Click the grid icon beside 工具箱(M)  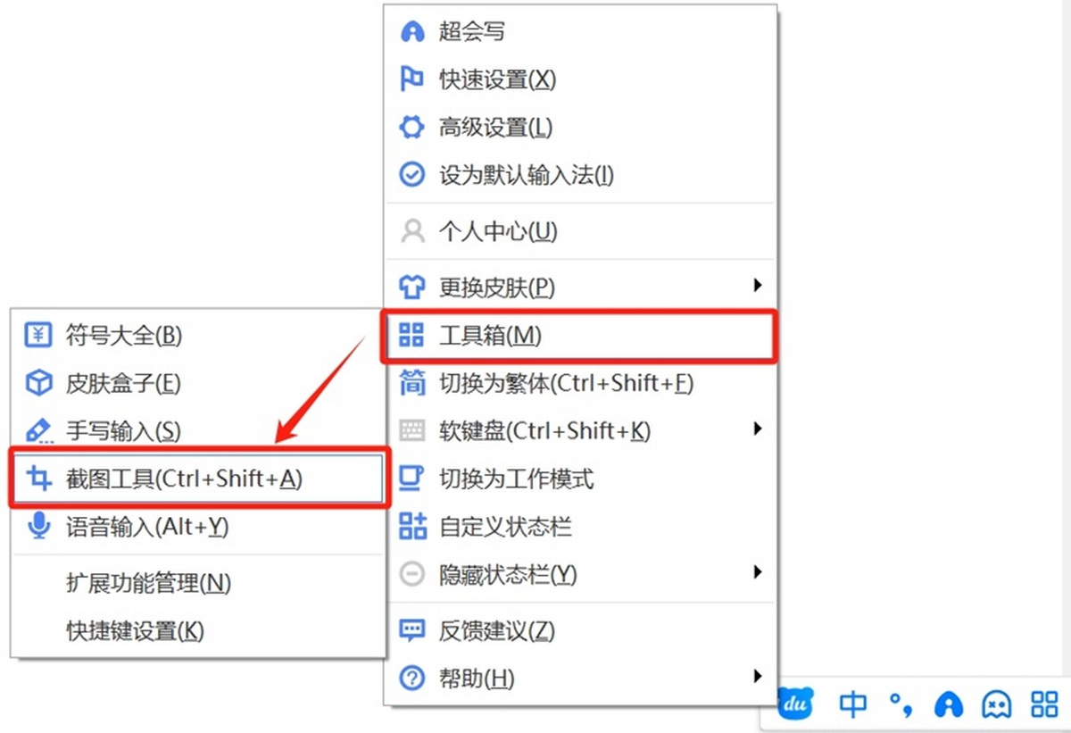click(411, 336)
